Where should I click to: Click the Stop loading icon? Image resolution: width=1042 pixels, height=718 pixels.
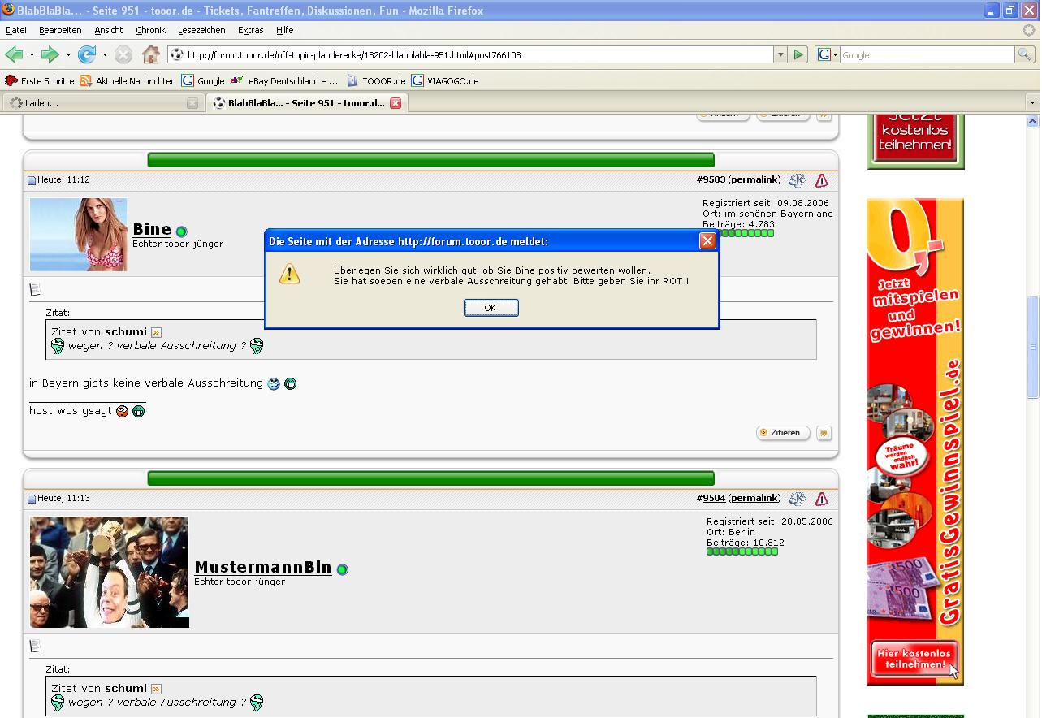123,55
